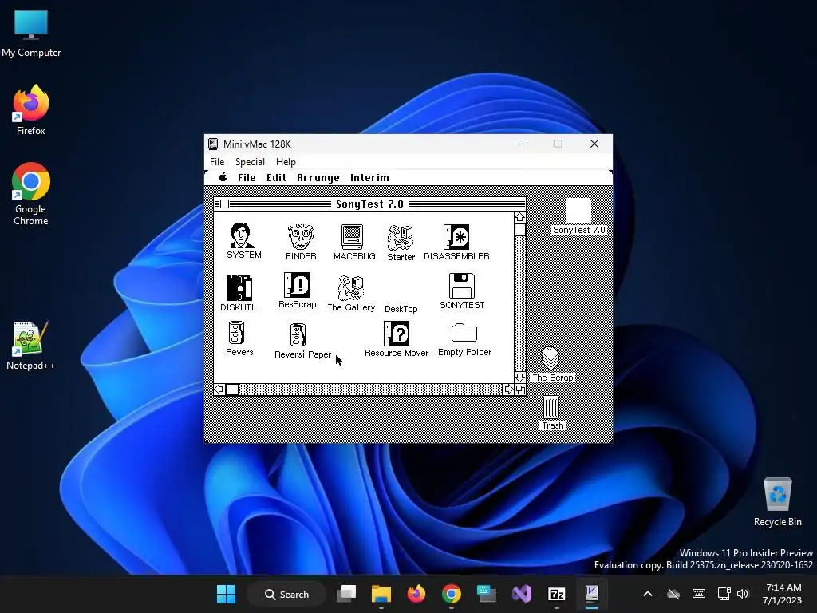Click the volume speaker tray icon
The width and height of the screenshot is (817, 613).
click(x=743, y=594)
